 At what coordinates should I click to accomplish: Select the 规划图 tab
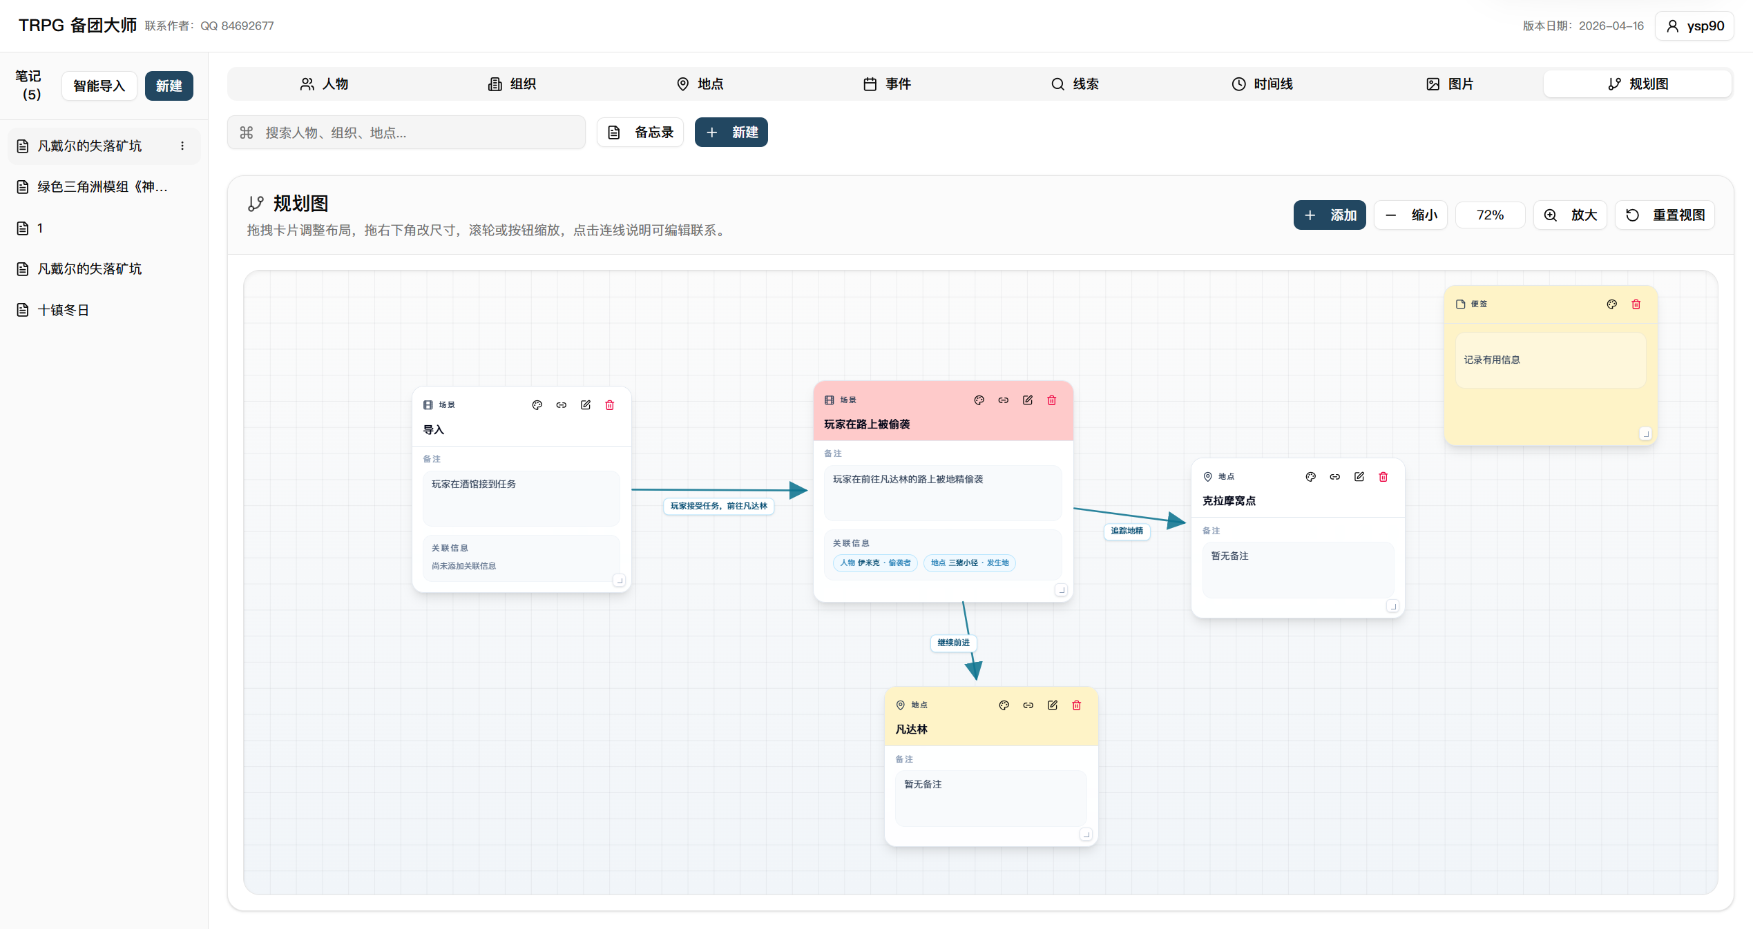[x=1638, y=84]
